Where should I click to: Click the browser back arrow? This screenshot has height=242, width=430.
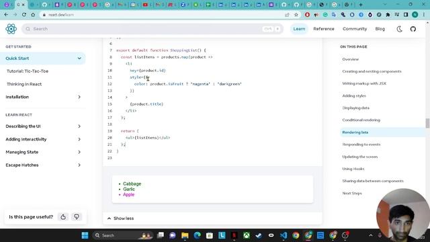point(6,15)
